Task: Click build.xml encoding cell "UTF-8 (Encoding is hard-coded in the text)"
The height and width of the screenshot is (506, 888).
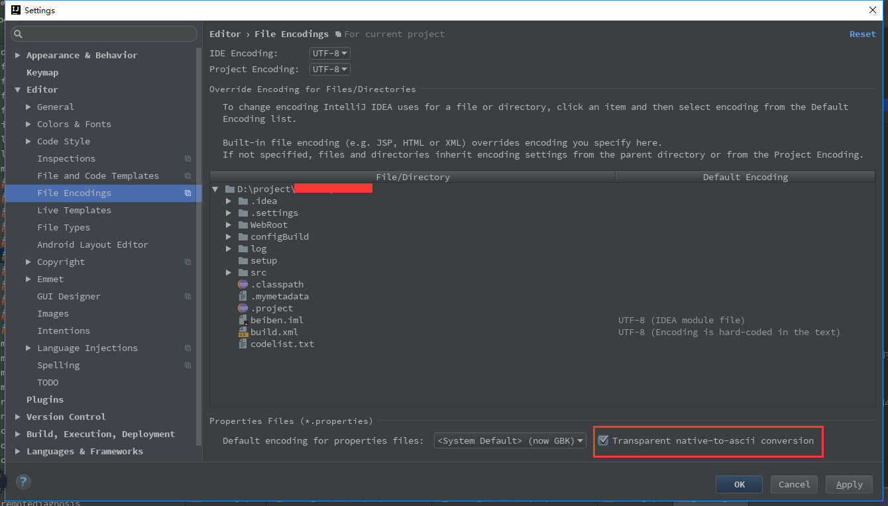Action: [729, 332]
